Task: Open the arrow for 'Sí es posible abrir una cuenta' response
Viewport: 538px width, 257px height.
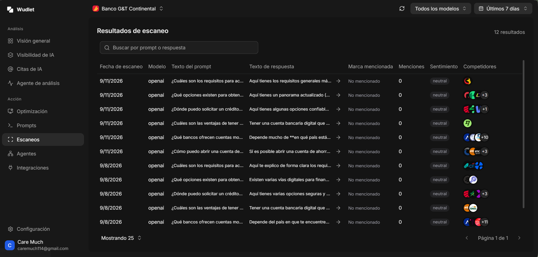Action: click(x=338, y=151)
